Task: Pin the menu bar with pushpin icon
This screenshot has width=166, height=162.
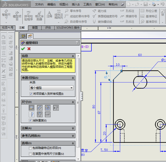Action: [122, 5]
